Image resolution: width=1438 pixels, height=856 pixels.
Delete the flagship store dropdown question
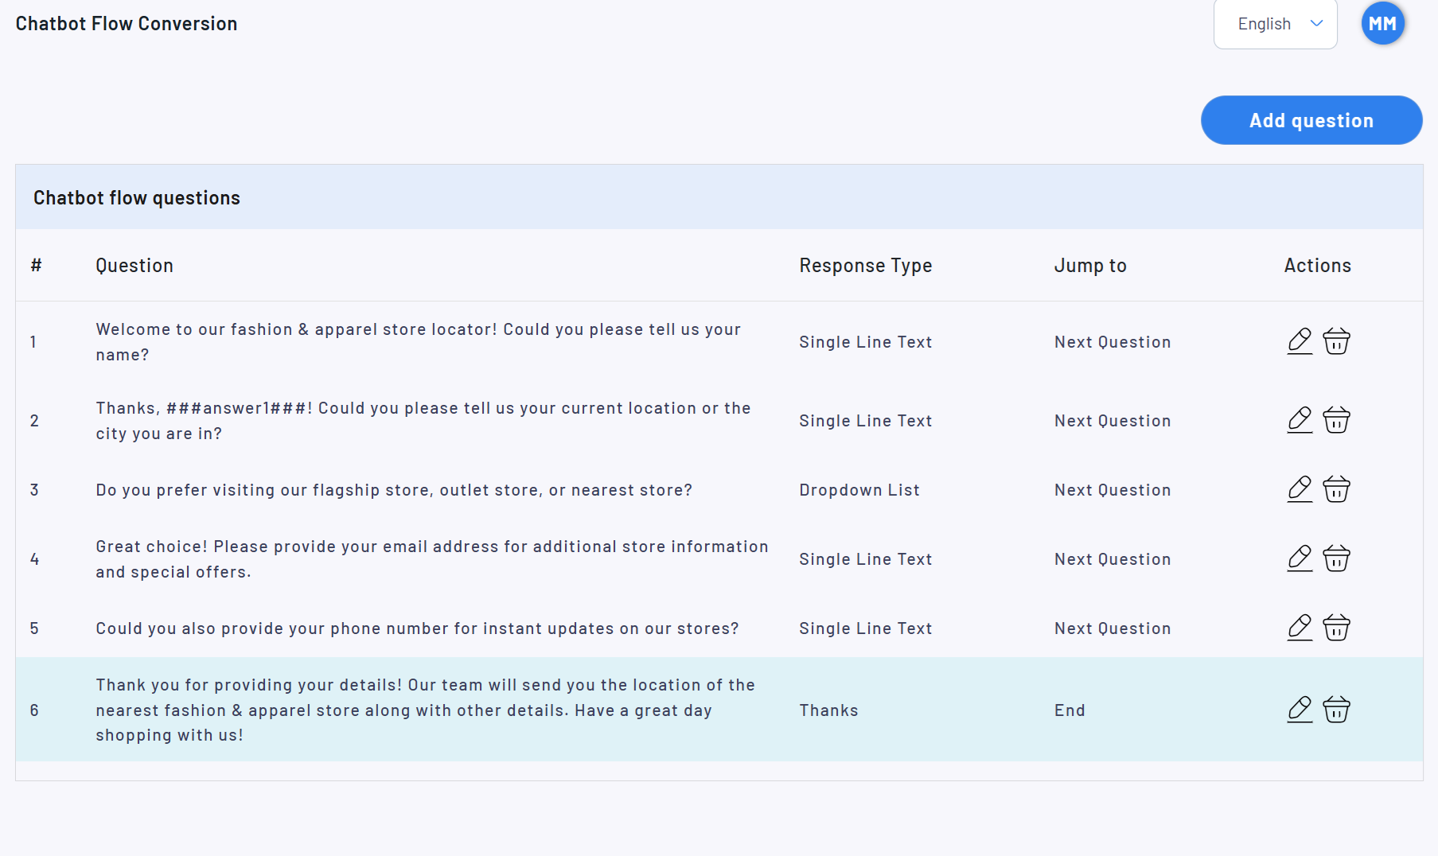1336,489
